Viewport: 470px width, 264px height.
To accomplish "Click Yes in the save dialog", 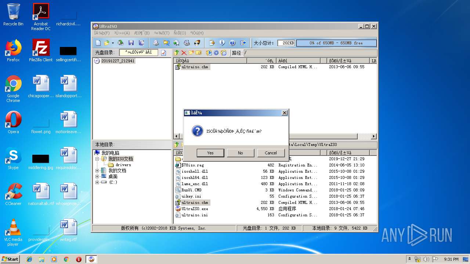I will 210,153.
